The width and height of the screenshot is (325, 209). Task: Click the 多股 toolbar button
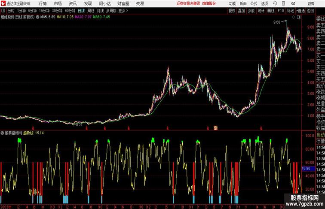(251, 11)
